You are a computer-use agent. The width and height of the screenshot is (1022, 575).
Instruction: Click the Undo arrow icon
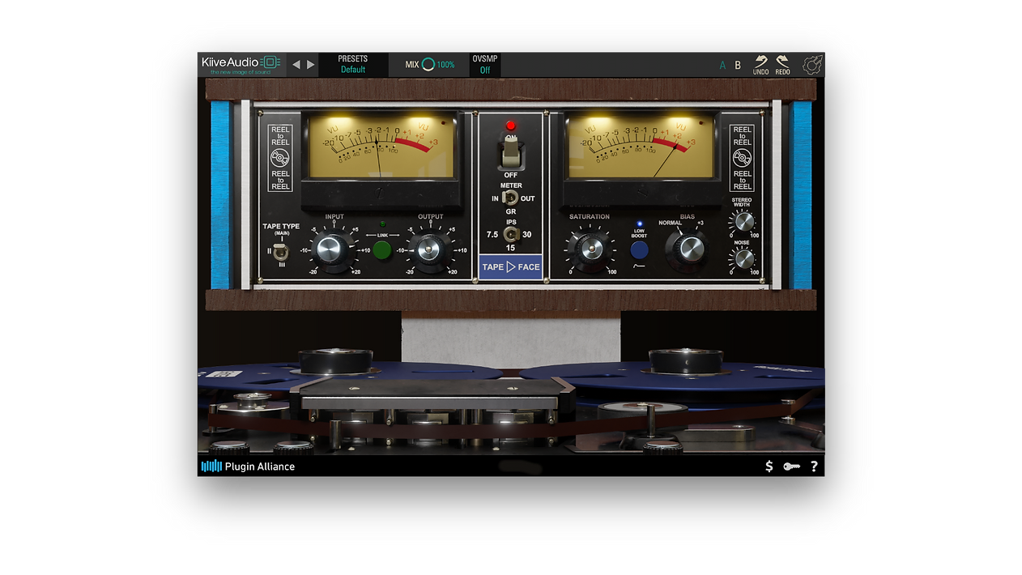[760, 63]
